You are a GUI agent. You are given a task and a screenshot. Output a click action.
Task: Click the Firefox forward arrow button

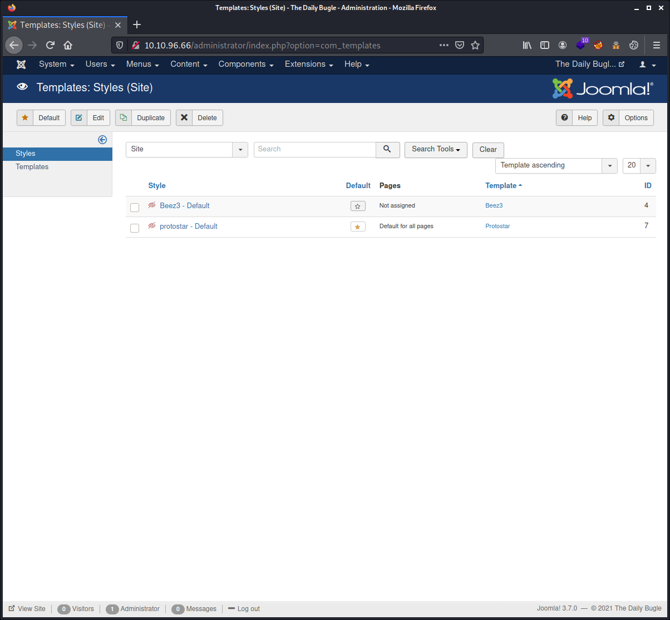click(x=32, y=45)
